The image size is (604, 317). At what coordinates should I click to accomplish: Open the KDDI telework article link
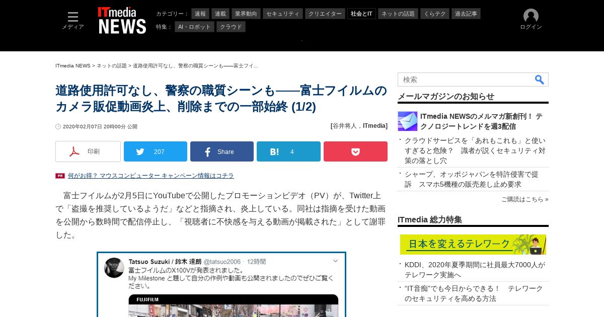tap(475, 270)
